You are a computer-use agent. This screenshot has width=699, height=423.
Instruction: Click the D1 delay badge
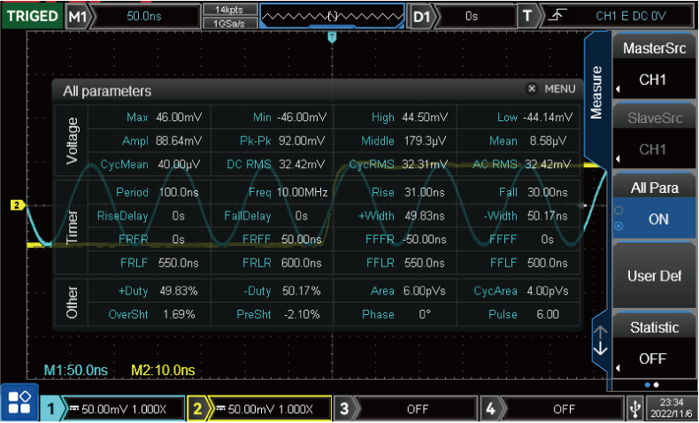(422, 16)
